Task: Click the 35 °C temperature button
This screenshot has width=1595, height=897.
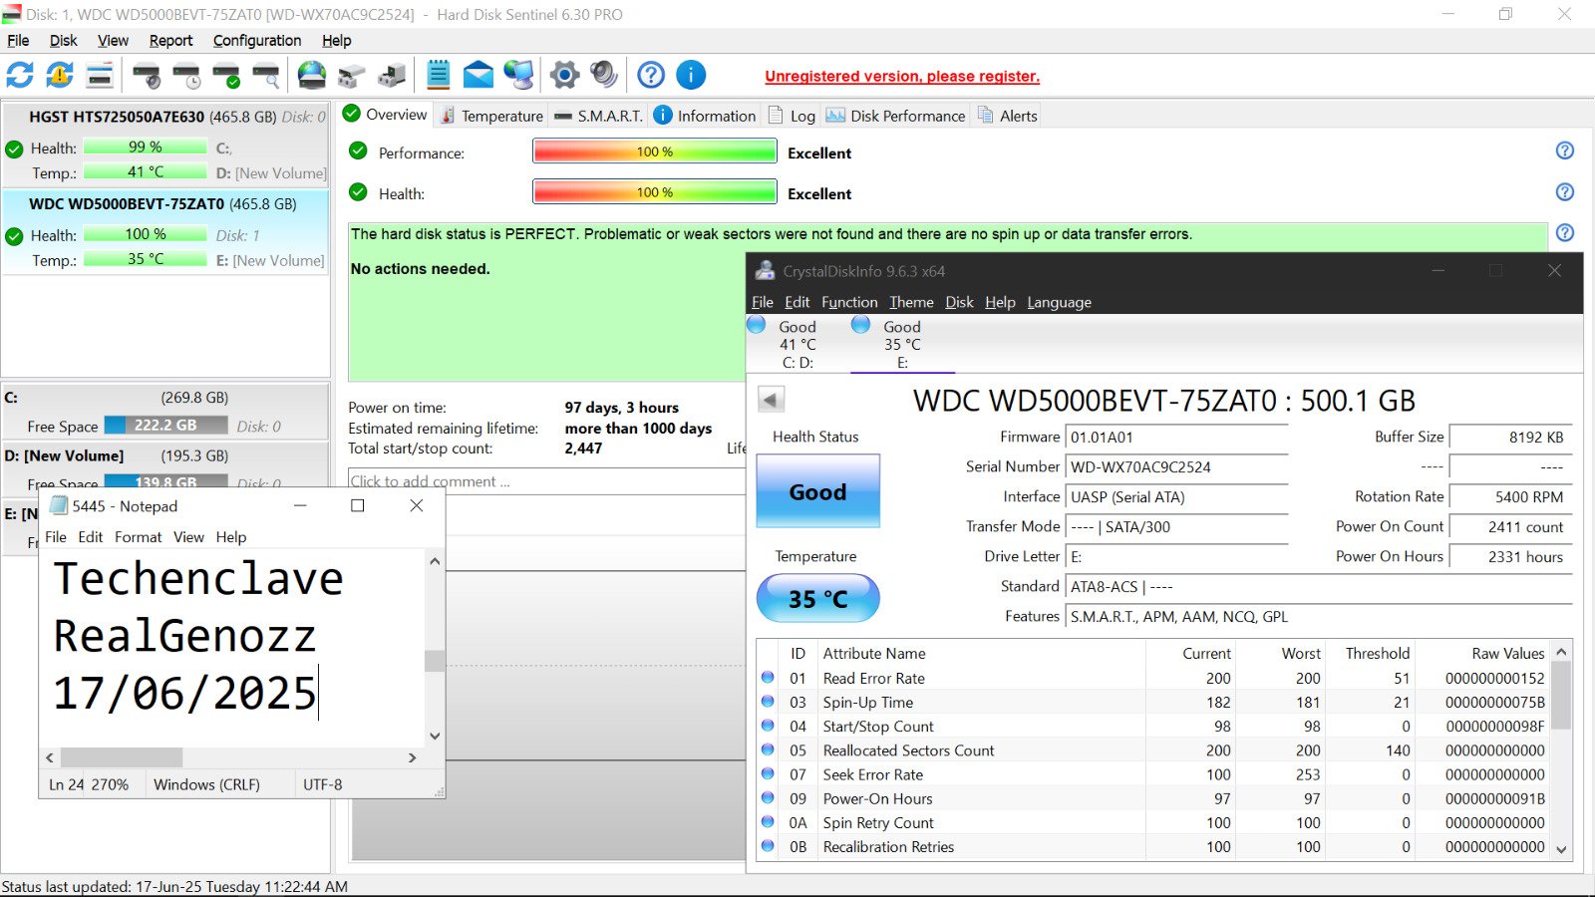Action: 817,599
